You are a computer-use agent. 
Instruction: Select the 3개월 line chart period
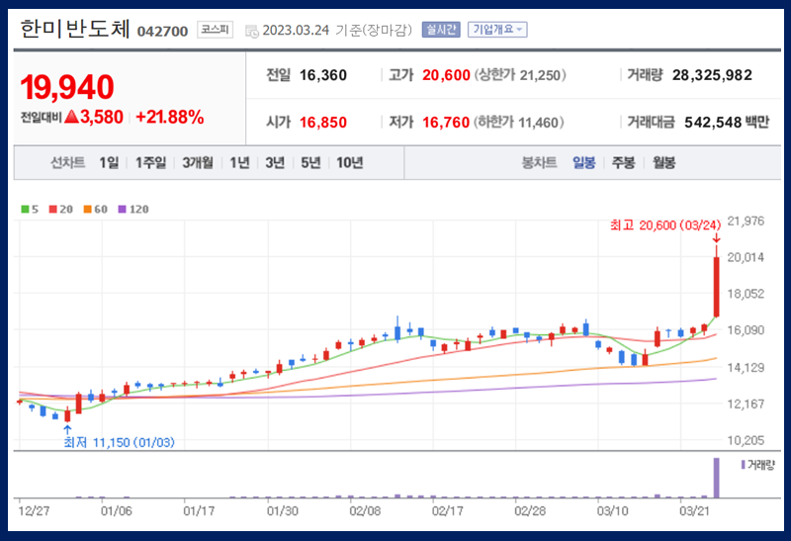197,162
